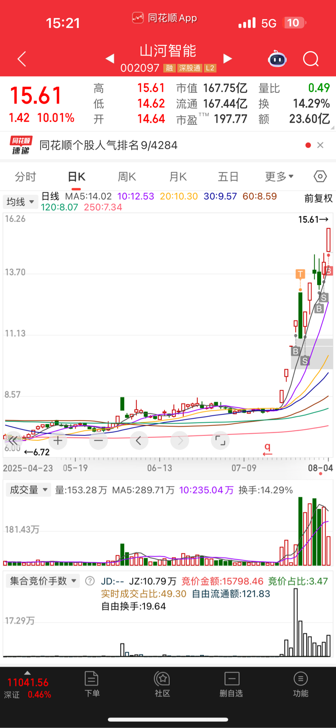The height and width of the screenshot is (728, 336).
Task: Tap the 深证 index 11041.56 quote
Action: pyautogui.click(x=28, y=688)
